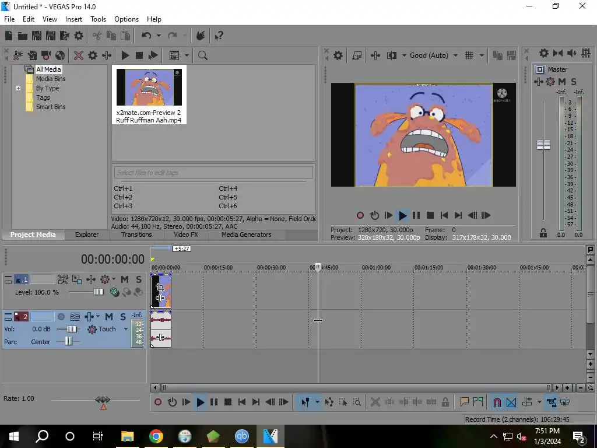Select the Media Bins folder
Screen dimensions: 597x448
[51, 79]
